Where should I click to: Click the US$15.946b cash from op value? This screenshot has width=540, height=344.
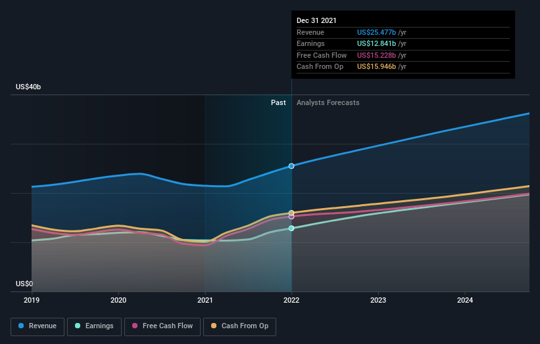tap(376, 67)
